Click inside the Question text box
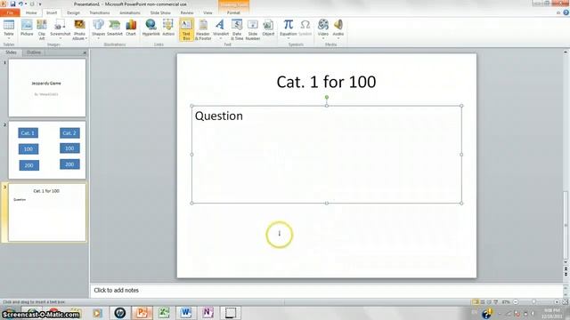Image resolution: width=570 pixels, height=320 pixels. tap(327, 155)
